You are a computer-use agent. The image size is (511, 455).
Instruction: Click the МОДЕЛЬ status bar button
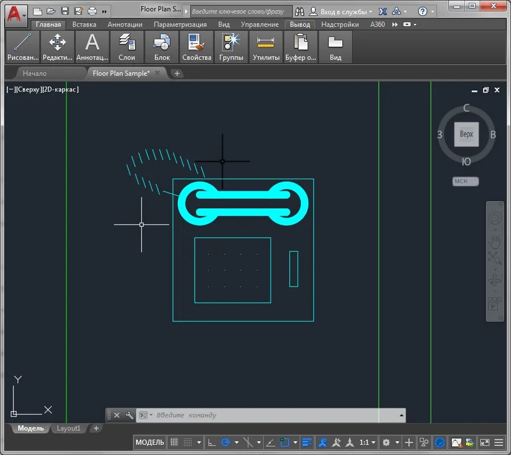pyautogui.click(x=150, y=442)
